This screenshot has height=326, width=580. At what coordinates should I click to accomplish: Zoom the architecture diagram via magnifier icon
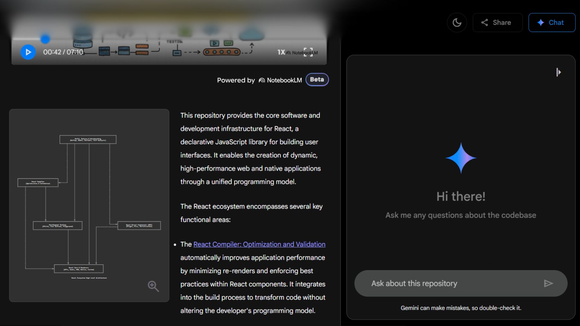(x=153, y=286)
